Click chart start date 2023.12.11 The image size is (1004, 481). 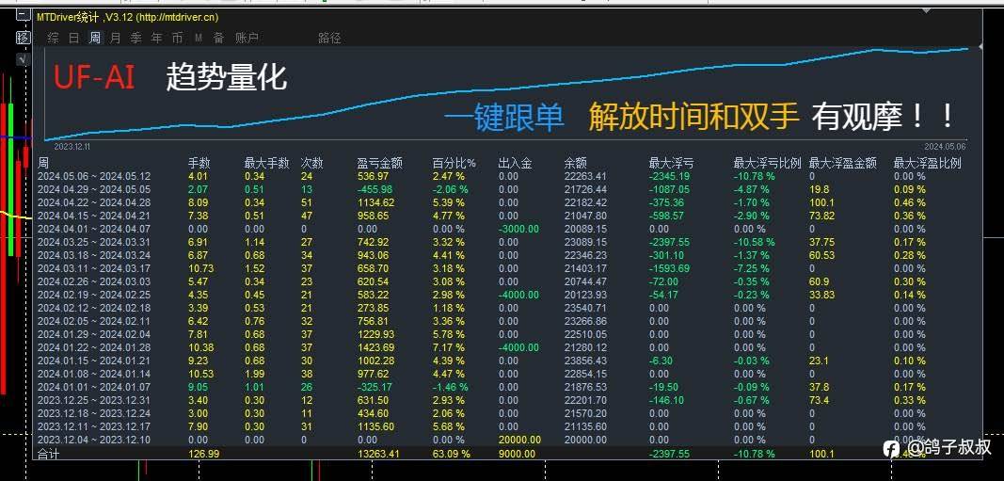72,147
